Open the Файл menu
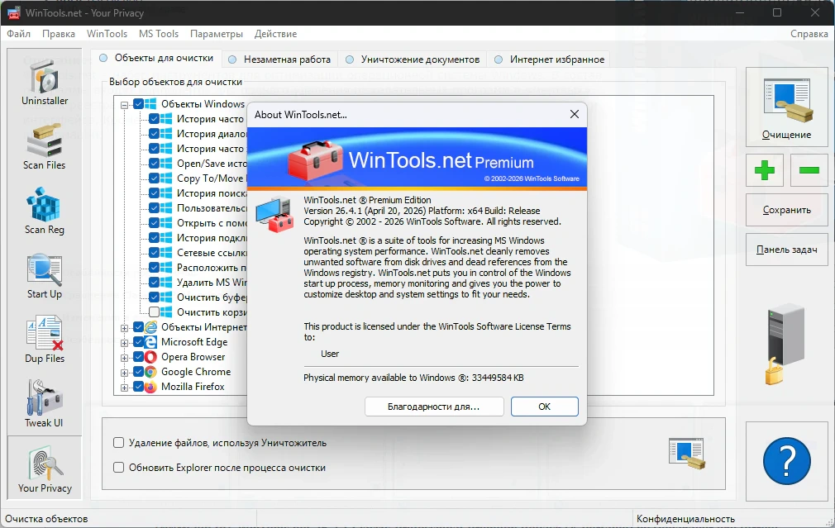The height and width of the screenshot is (528, 835). point(19,34)
